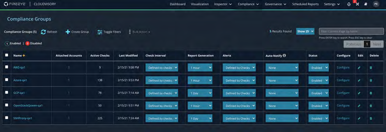Tick the AWS-qa1 row checkbox
Viewport: 386px width, 132px height.
click(x=6, y=67)
